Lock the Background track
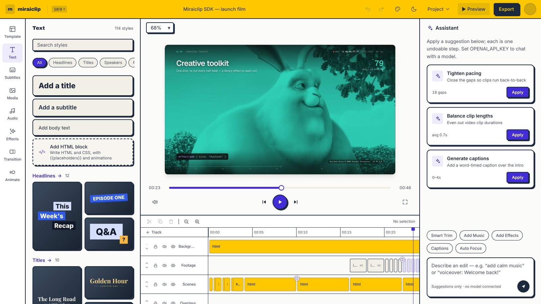Viewport: 541px width, 304px height. click(156, 247)
